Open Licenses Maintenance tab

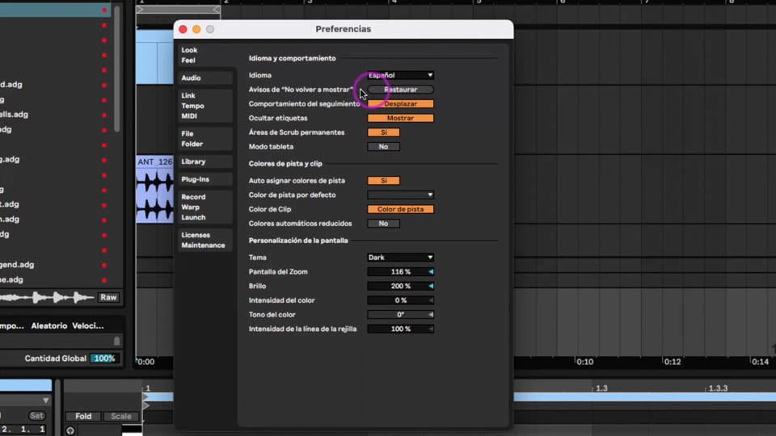pyautogui.click(x=205, y=241)
